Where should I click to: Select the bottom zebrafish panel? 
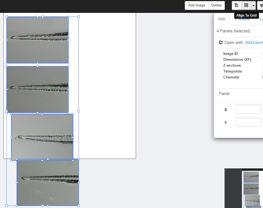[48, 183]
